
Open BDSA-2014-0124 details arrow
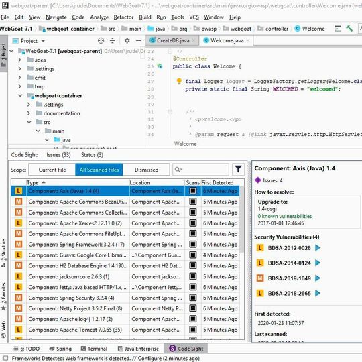[x=318, y=263]
